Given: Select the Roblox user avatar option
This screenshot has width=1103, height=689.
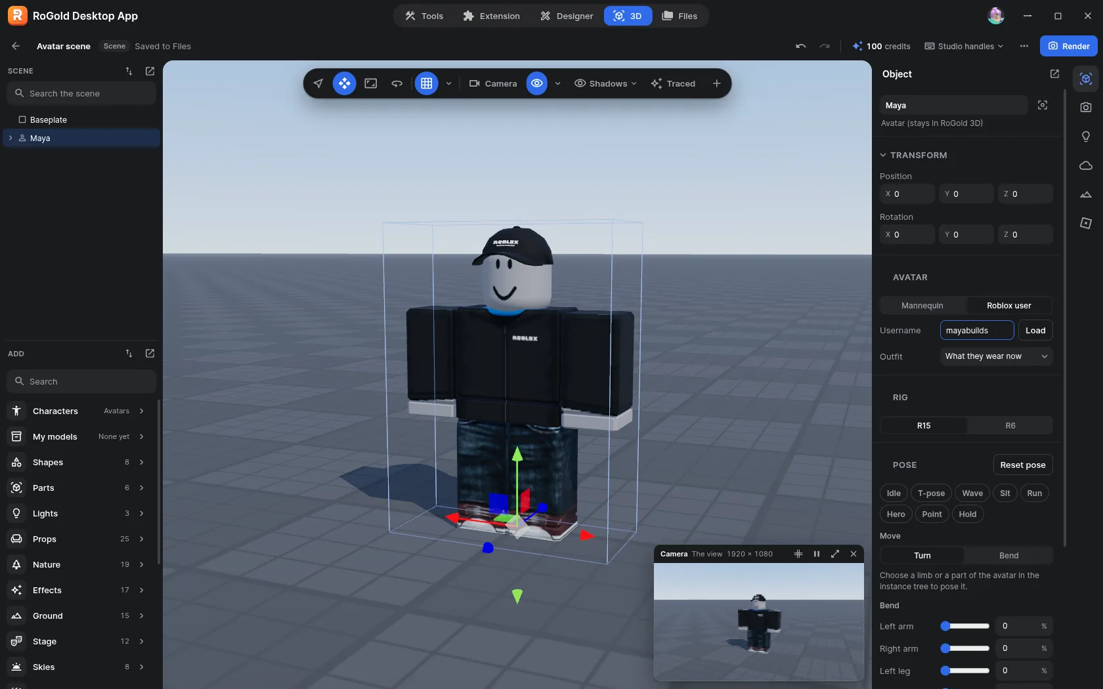Looking at the screenshot, I should [1009, 305].
